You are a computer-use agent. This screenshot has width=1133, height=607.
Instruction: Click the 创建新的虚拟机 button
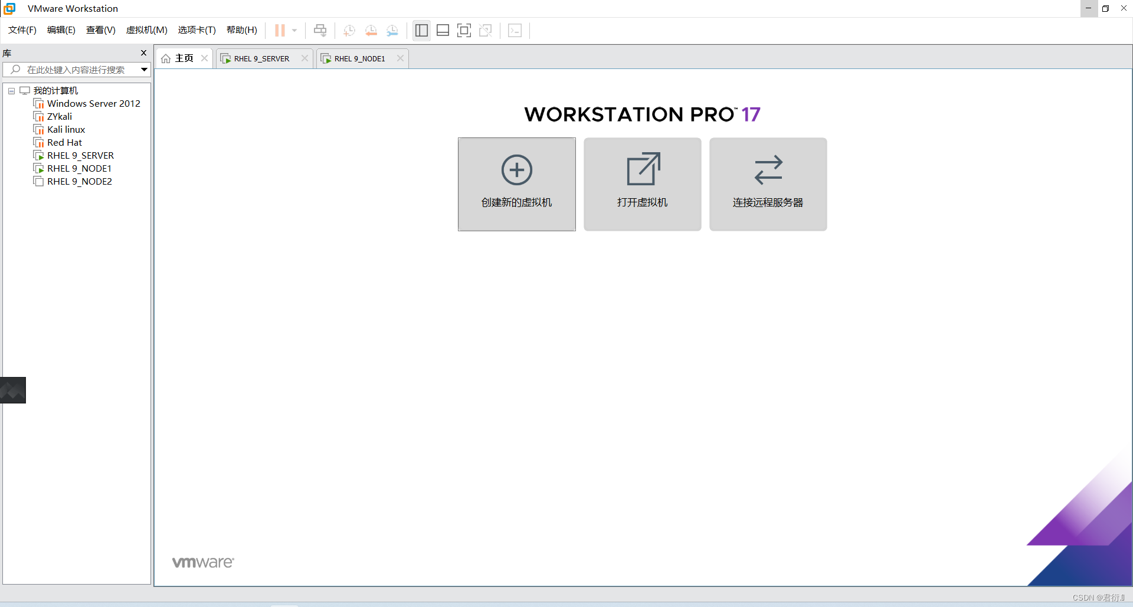point(517,184)
